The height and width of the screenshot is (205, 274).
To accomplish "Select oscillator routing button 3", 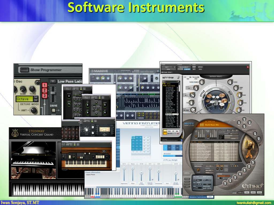I will click(44, 96).
